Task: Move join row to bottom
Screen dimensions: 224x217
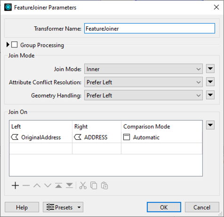Action: click(69, 185)
